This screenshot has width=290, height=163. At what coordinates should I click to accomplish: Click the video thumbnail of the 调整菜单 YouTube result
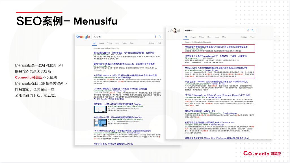point(100,109)
